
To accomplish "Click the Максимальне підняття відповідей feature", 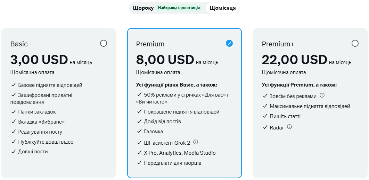I will (x=310, y=106).
